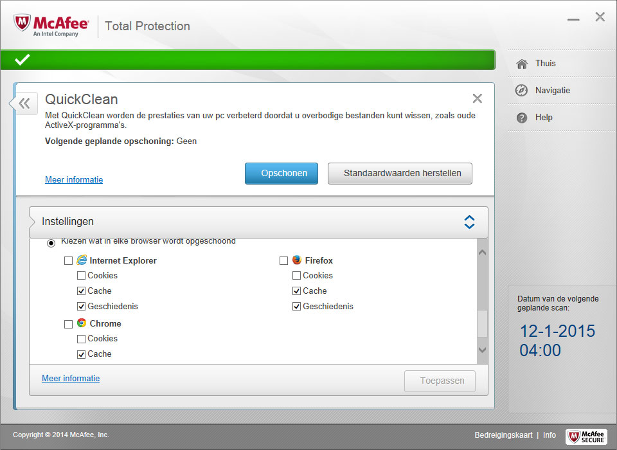The image size is (617, 450).
Task: Close the McAfee Total Protection window
Action: (600, 17)
